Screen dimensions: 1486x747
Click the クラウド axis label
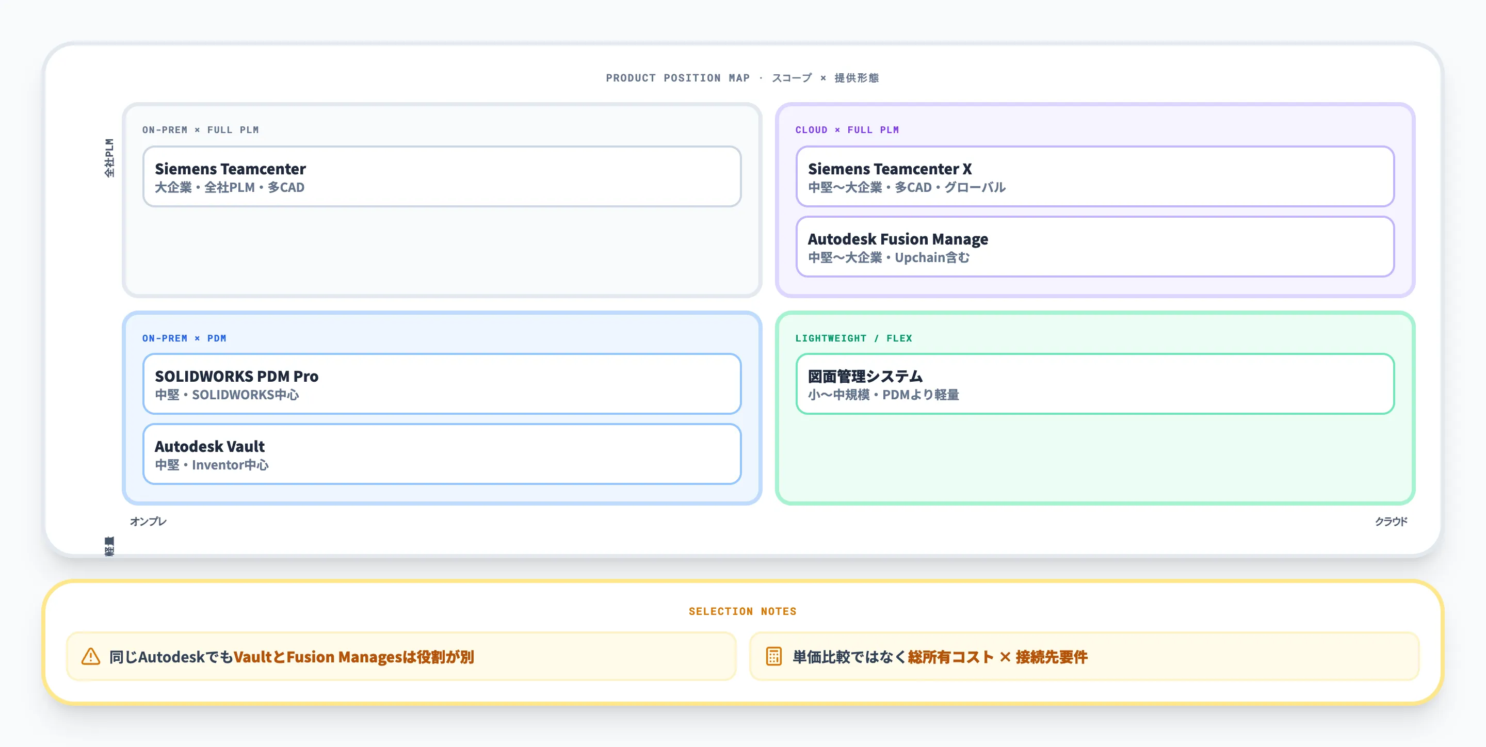[x=1391, y=522]
